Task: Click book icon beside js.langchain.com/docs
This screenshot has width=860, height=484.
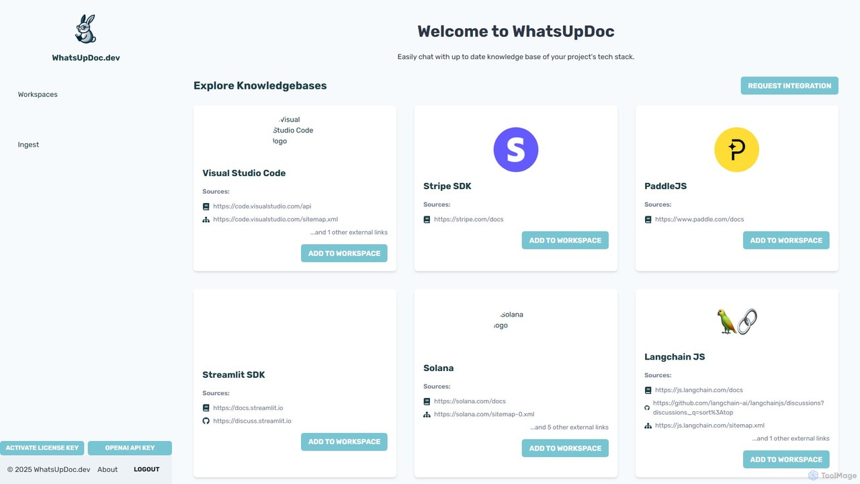Action: click(648, 390)
